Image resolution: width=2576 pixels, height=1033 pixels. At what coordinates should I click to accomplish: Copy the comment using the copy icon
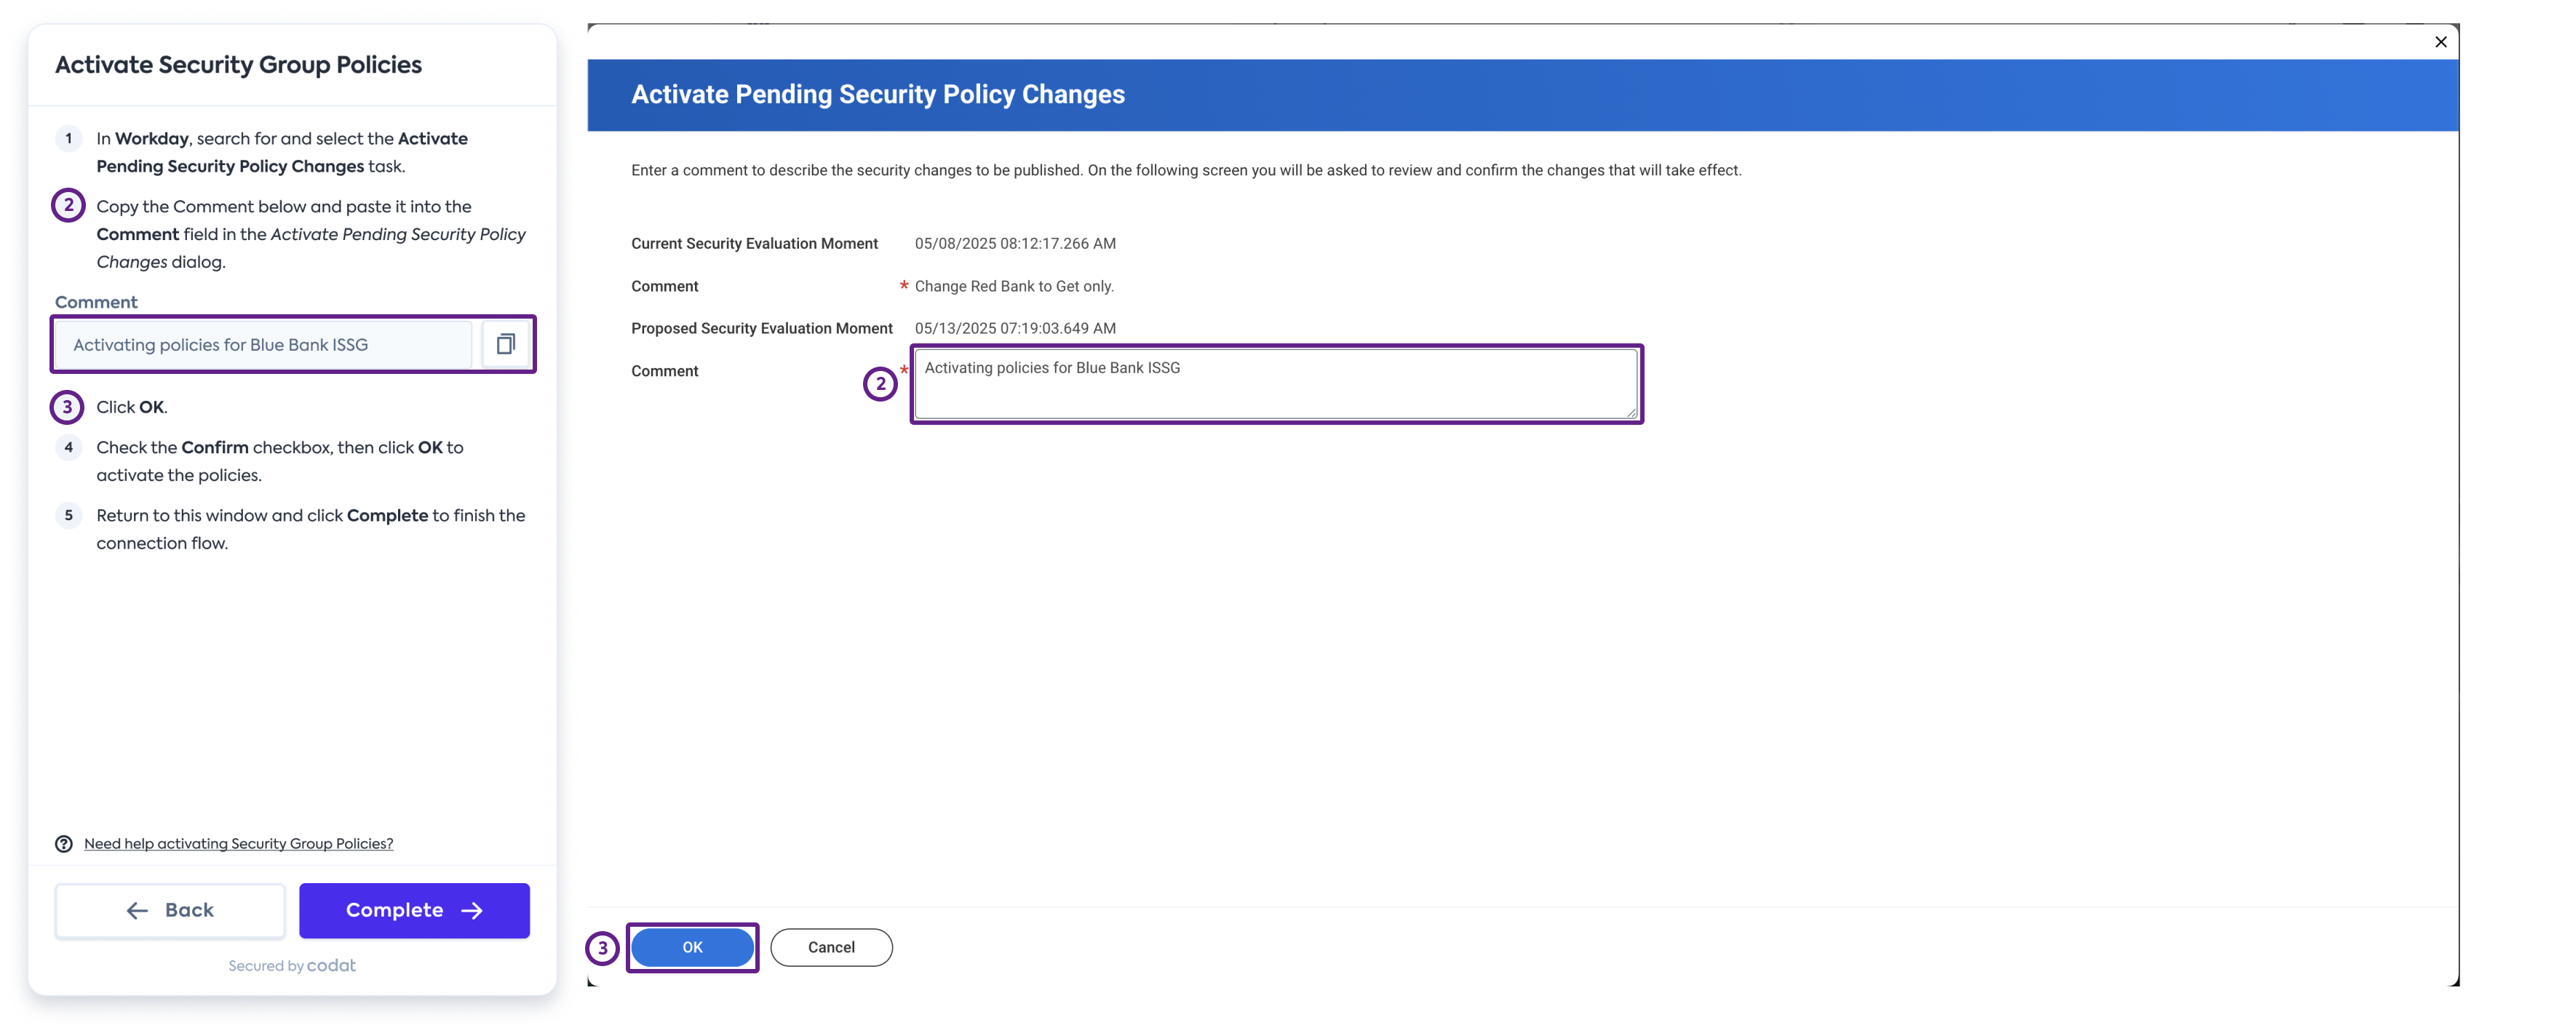coord(506,344)
